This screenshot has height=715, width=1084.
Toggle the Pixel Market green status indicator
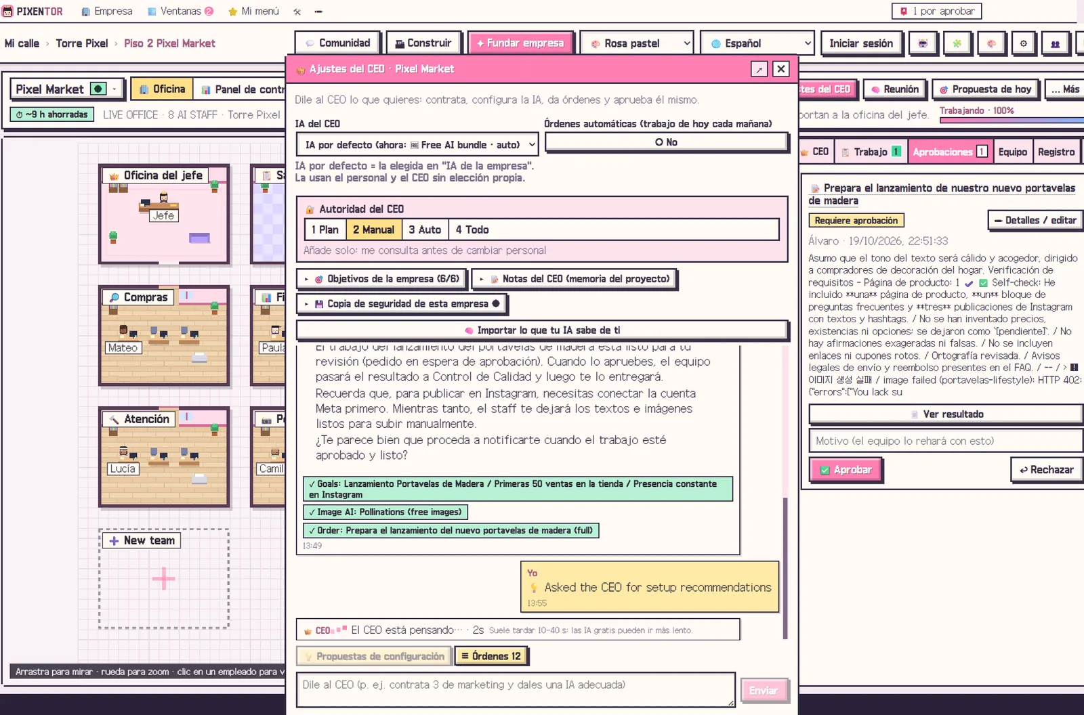coord(98,89)
